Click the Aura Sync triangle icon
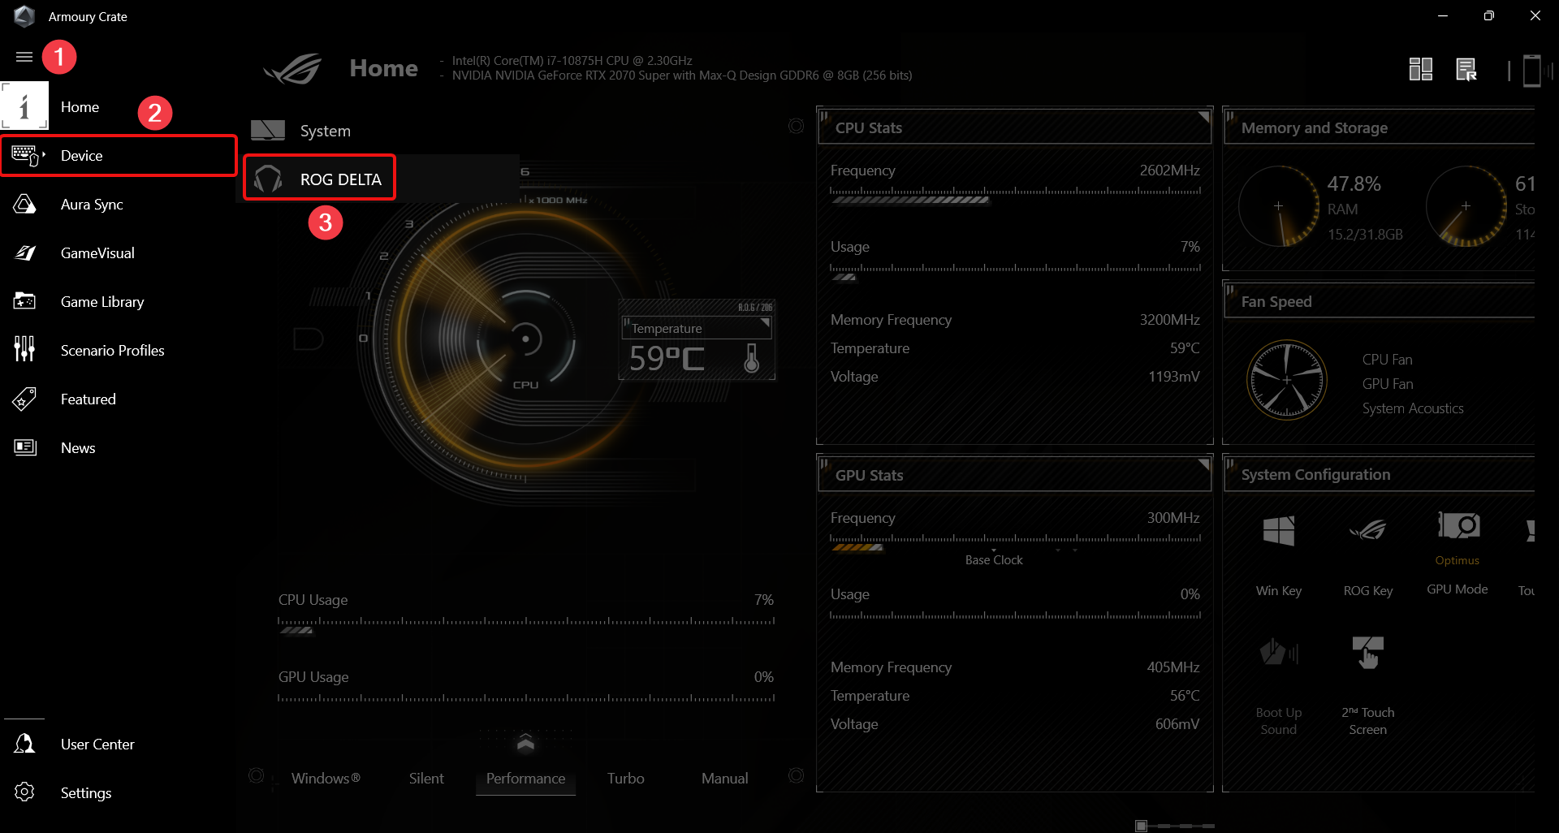Viewport: 1559px width, 833px height. point(24,204)
